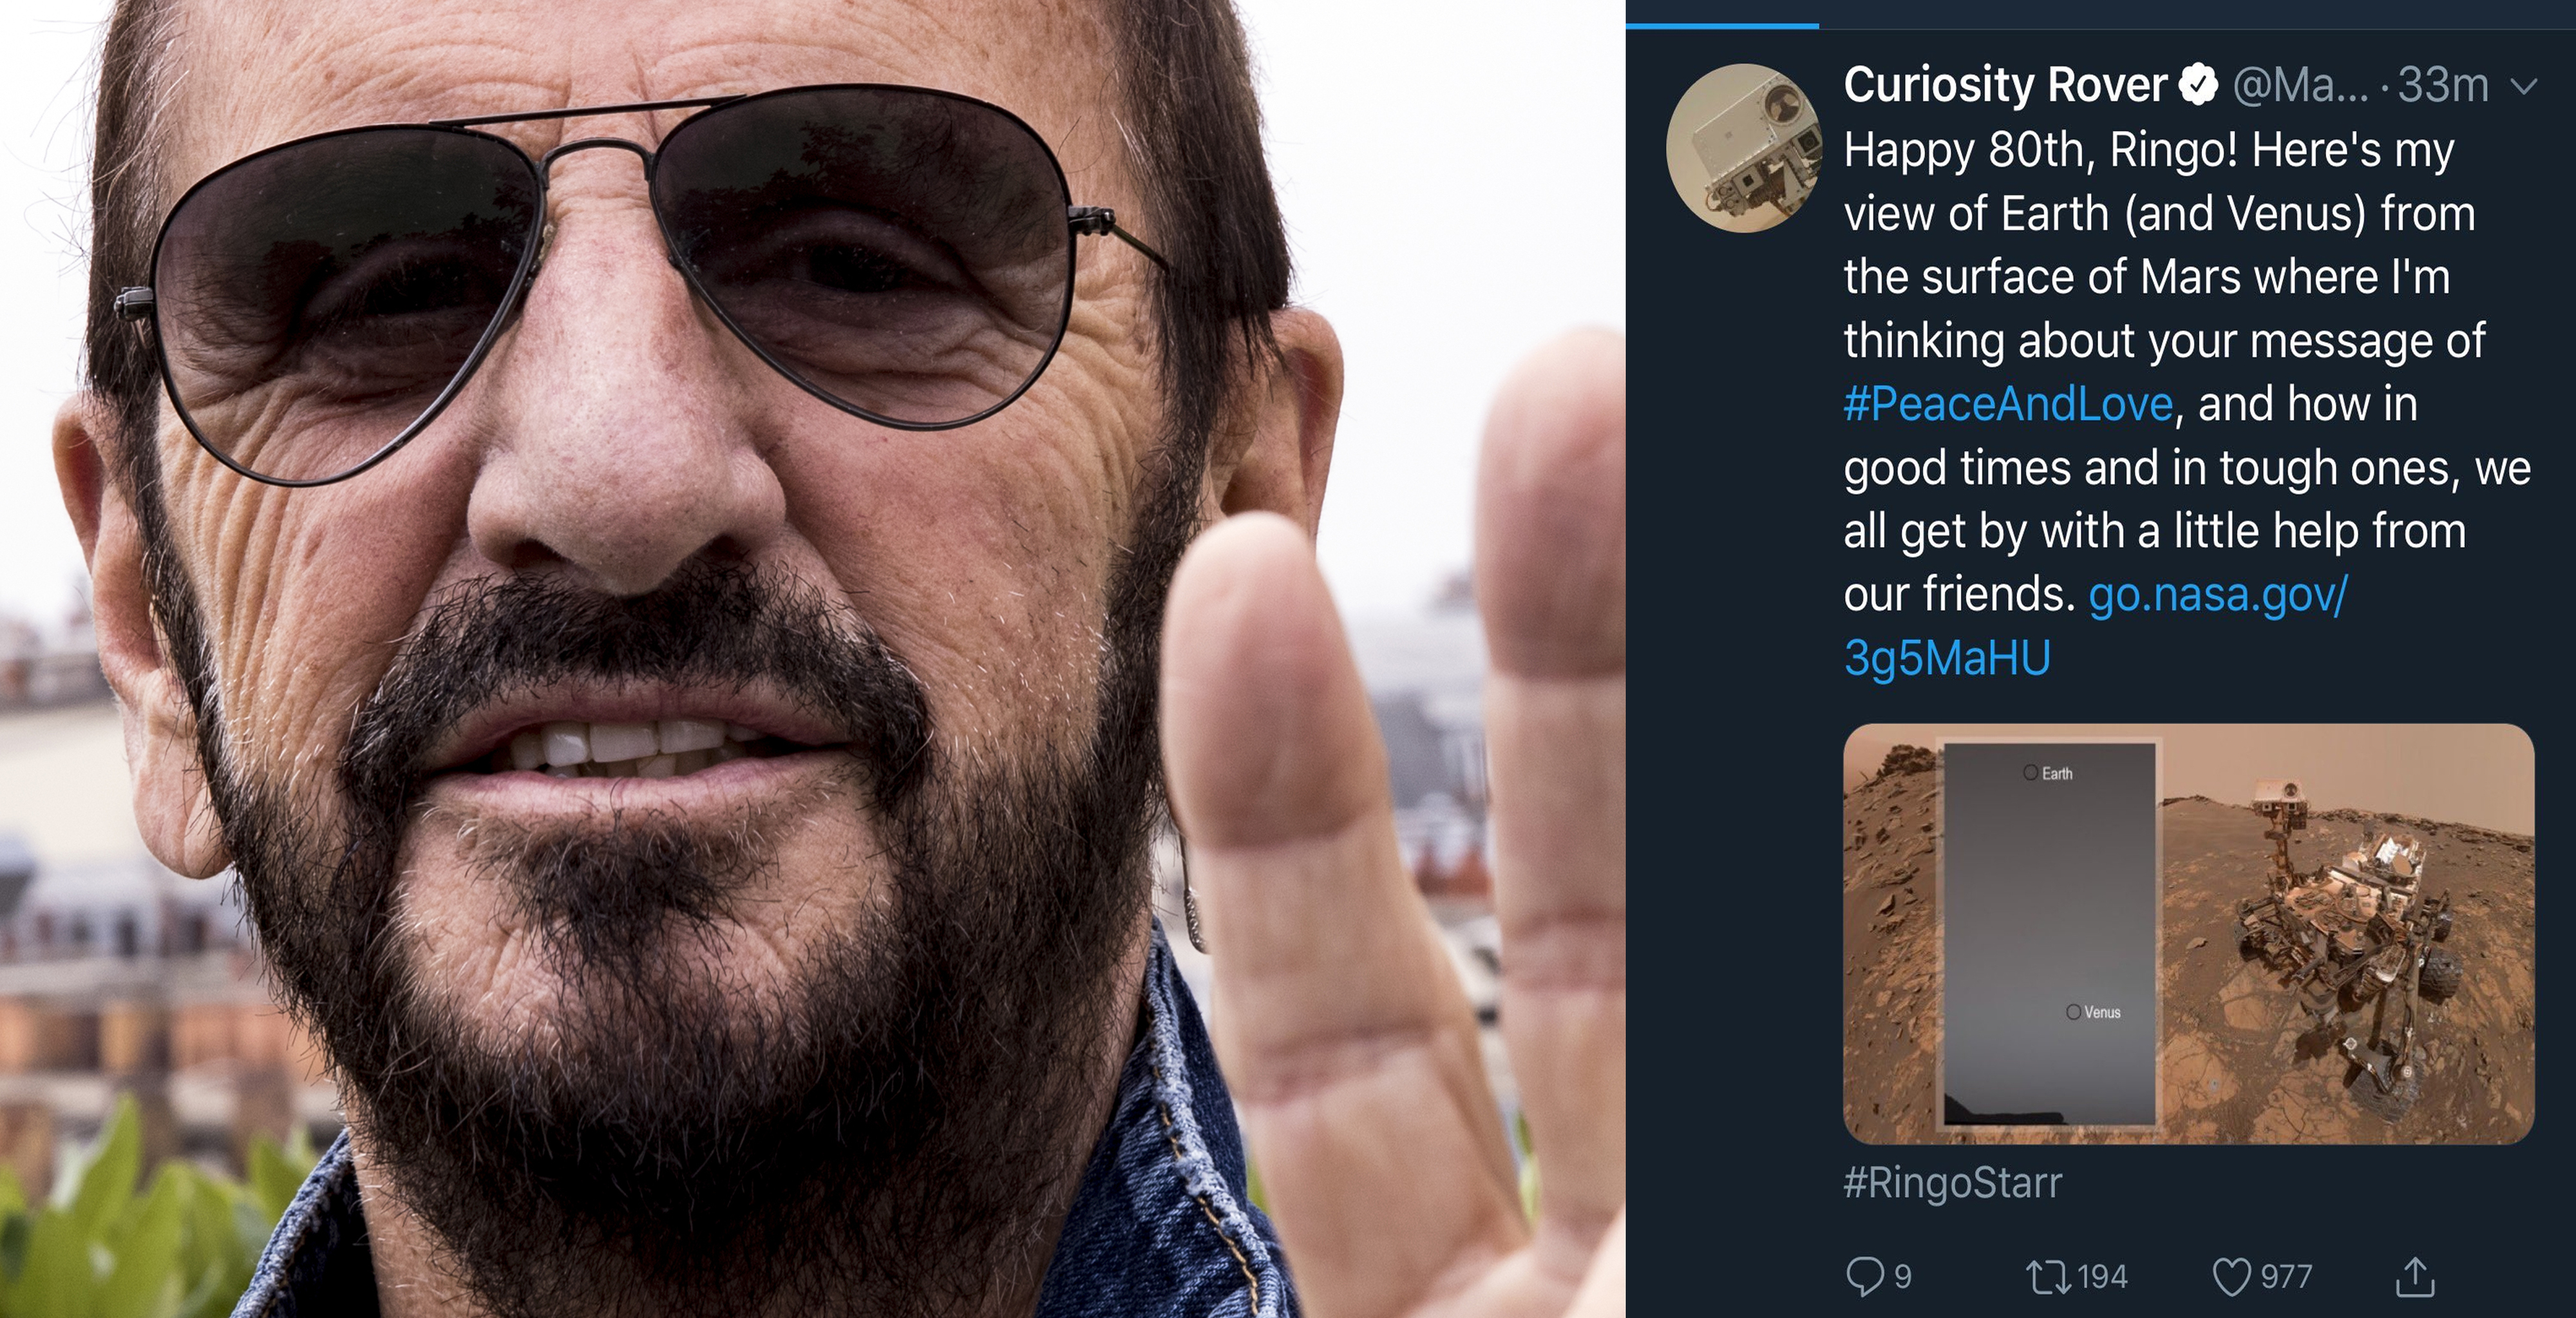
Task: Click the reply speech bubble icon
Action: [x=1864, y=1276]
